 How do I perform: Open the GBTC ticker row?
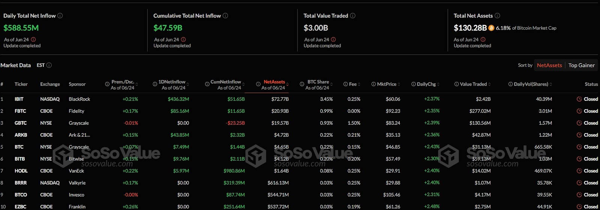coord(300,123)
